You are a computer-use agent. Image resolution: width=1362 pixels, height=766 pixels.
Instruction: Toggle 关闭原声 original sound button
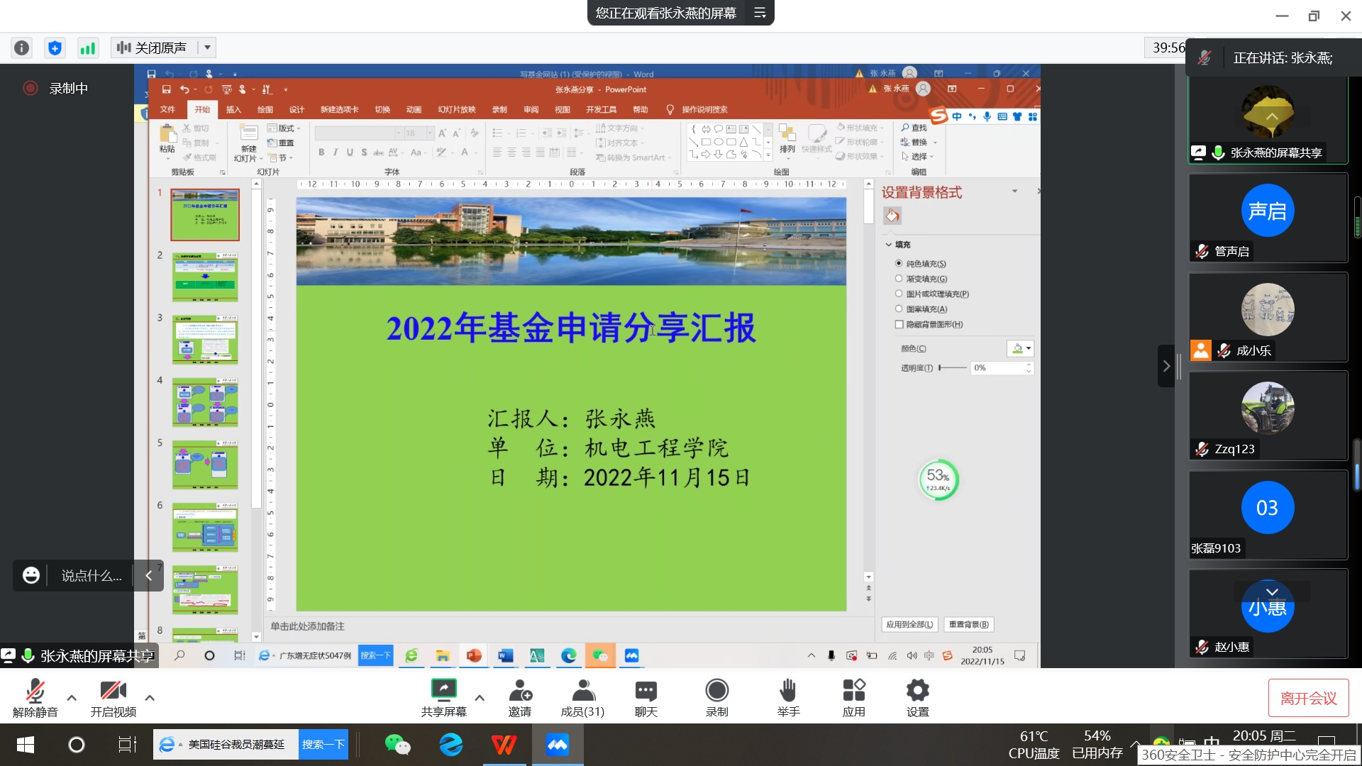coord(153,48)
